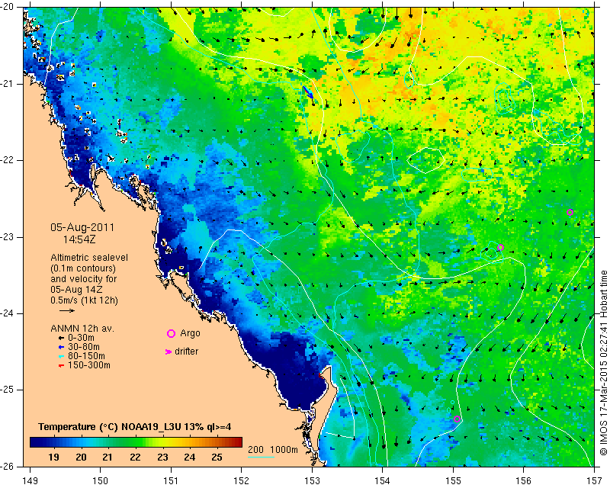Click the time text "14:54Z"
The image size is (610, 488).
click(x=79, y=239)
